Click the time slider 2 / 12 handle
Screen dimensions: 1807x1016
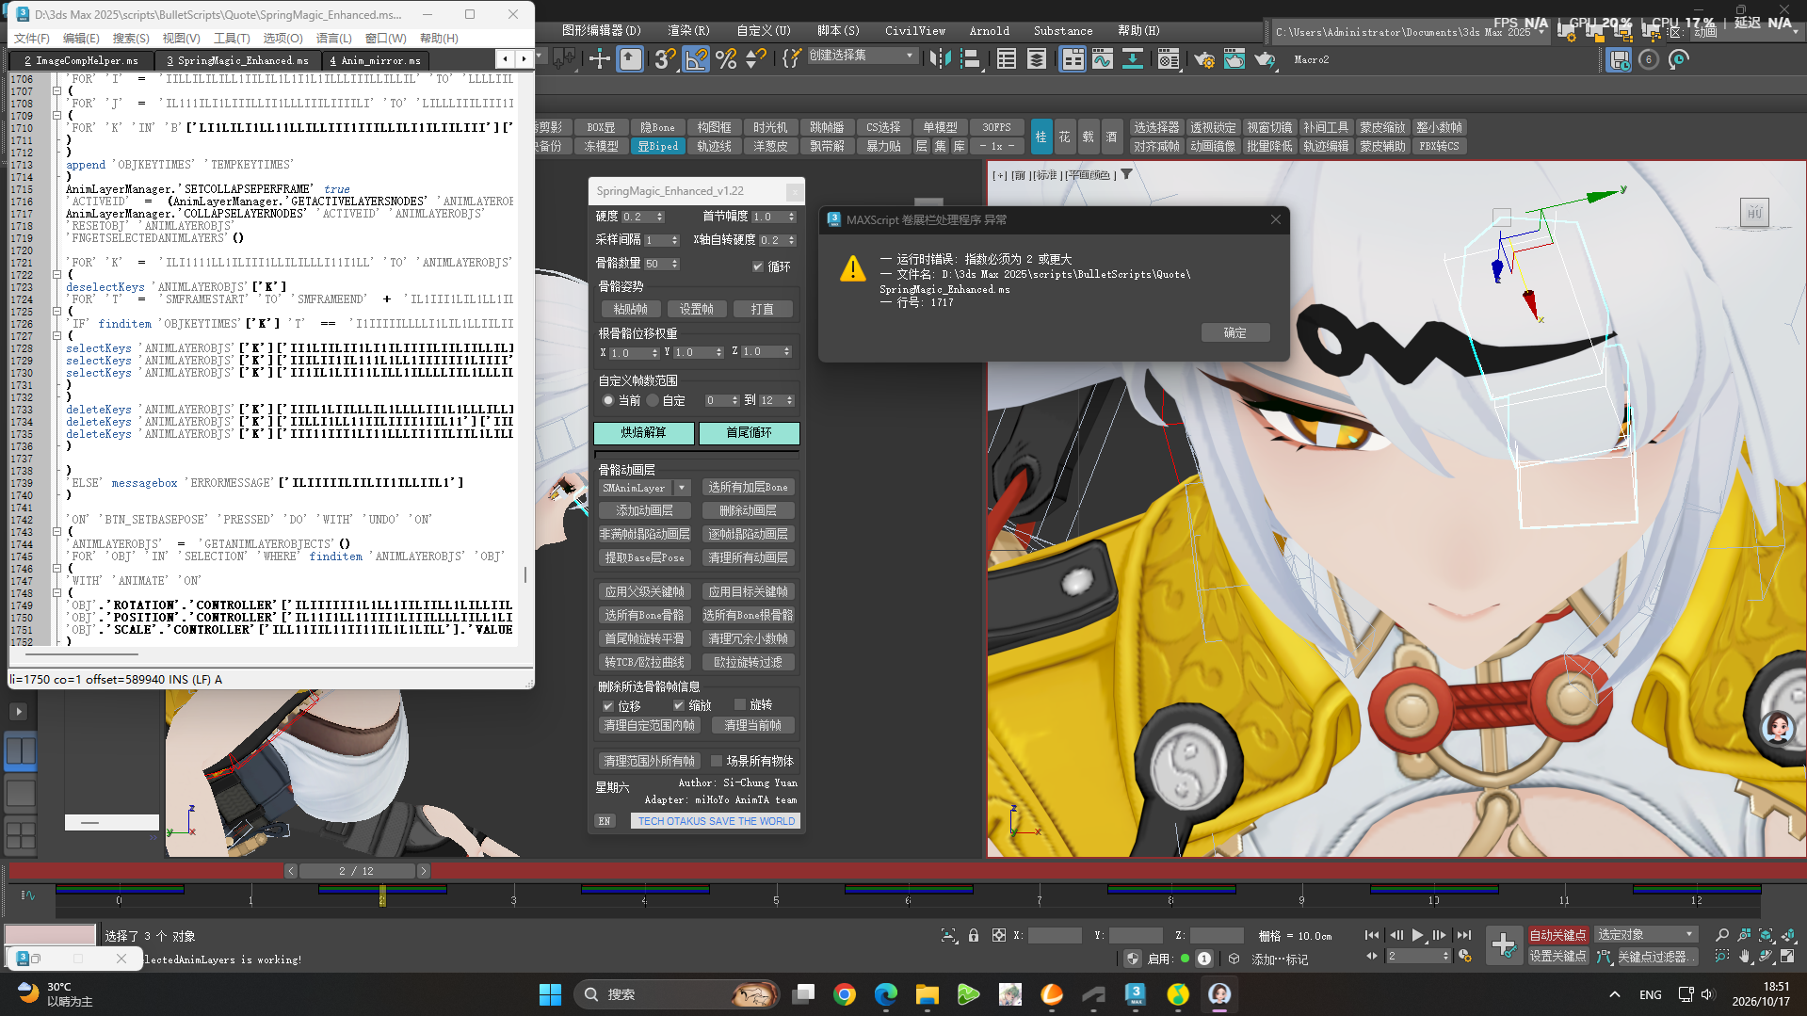357,871
